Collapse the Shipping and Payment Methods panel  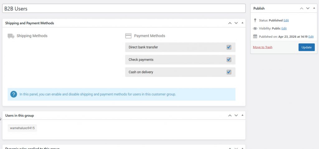point(242,23)
